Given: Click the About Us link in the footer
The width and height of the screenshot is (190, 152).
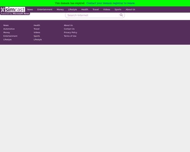Looking at the screenshot, I should 68,25.
